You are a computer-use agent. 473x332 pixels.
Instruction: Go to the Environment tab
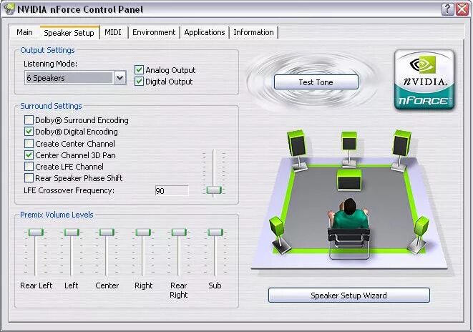pyautogui.click(x=154, y=32)
